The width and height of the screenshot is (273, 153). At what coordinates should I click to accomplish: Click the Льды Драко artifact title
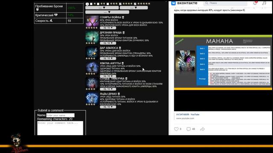pyautogui.click(x=108, y=94)
